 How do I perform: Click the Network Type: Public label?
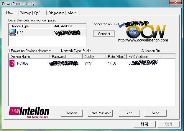(x=76, y=51)
